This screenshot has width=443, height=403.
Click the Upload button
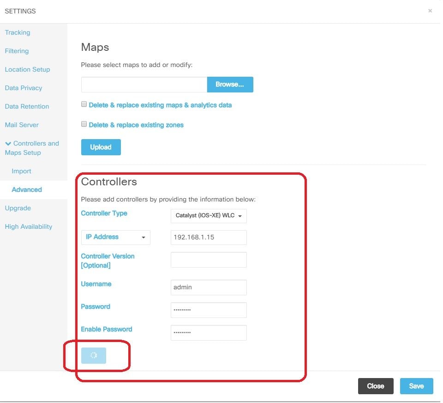pyautogui.click(x=101, y=147)
